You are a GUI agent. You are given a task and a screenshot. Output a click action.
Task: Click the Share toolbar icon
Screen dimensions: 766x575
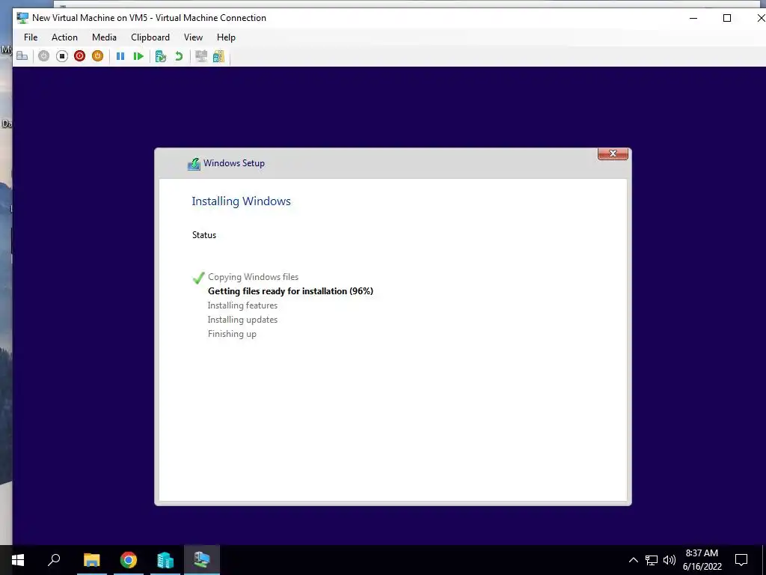coord(218,56)
